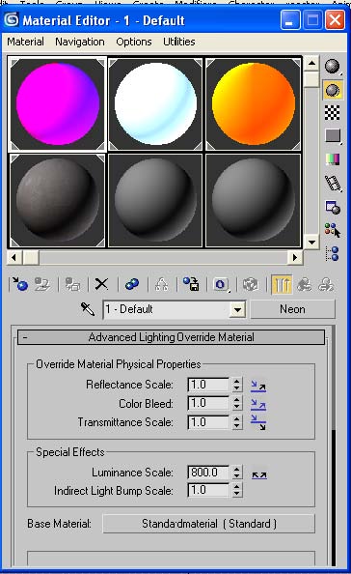Click the Transmittance Scale value field
This screenshot has height=574, width=351.
pos(208,422)
